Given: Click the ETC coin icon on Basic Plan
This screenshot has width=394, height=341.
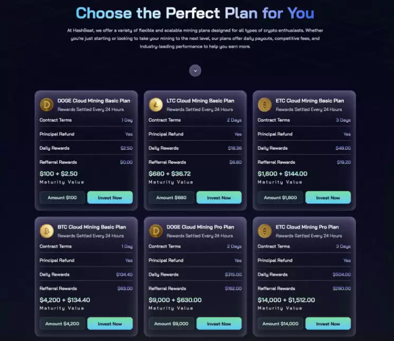Looking at the screenshot, I should click(265, 104).
